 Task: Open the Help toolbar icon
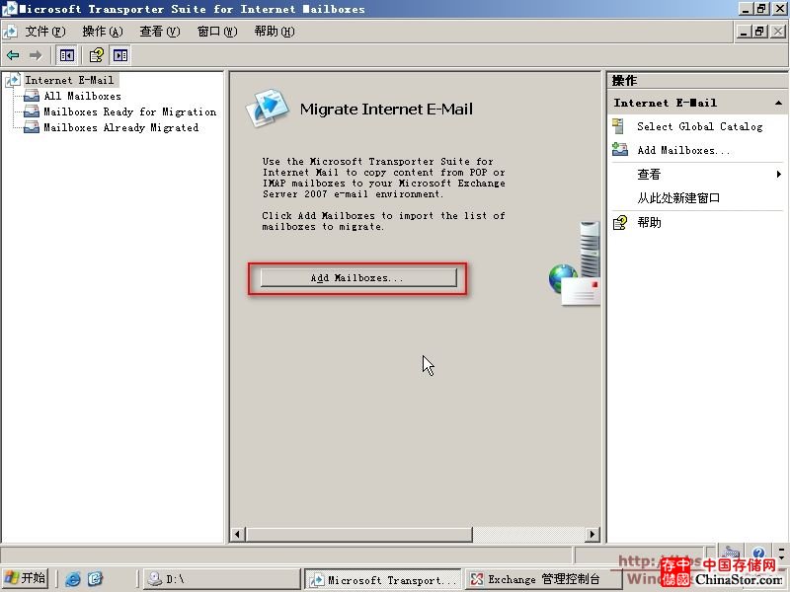tap(96, 55)
